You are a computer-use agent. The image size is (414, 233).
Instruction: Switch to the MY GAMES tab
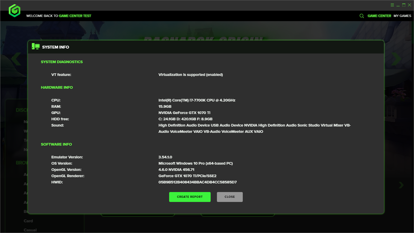[x=402, y=16]
